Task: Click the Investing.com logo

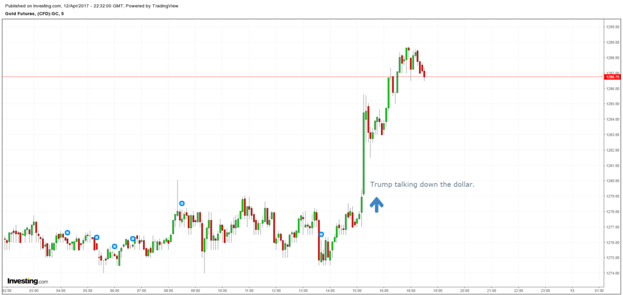Action: (x=27, y=281)
